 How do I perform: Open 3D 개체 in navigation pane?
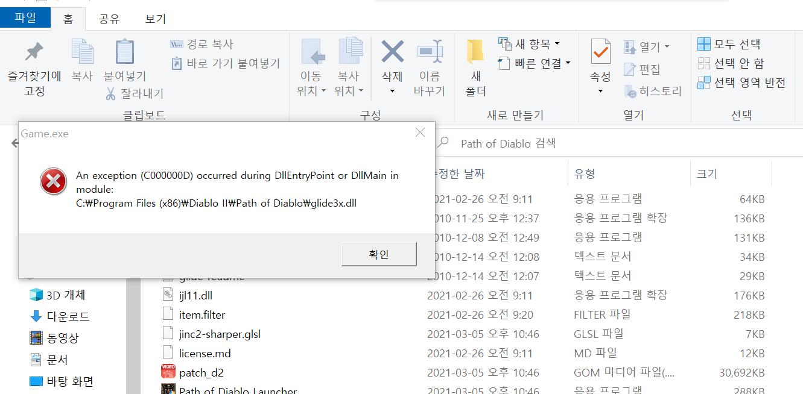tap(57, 295)
